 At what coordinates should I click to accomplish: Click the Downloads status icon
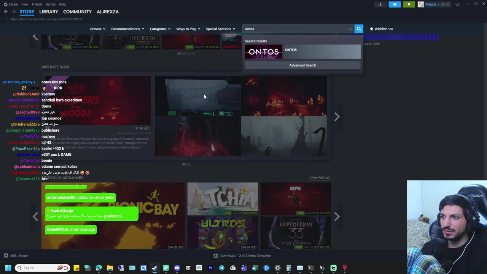point(215,256)
